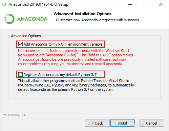This screenshot has height=131, width=169.
Task: Go to previous step with Back button
Action: click(97, 123)
